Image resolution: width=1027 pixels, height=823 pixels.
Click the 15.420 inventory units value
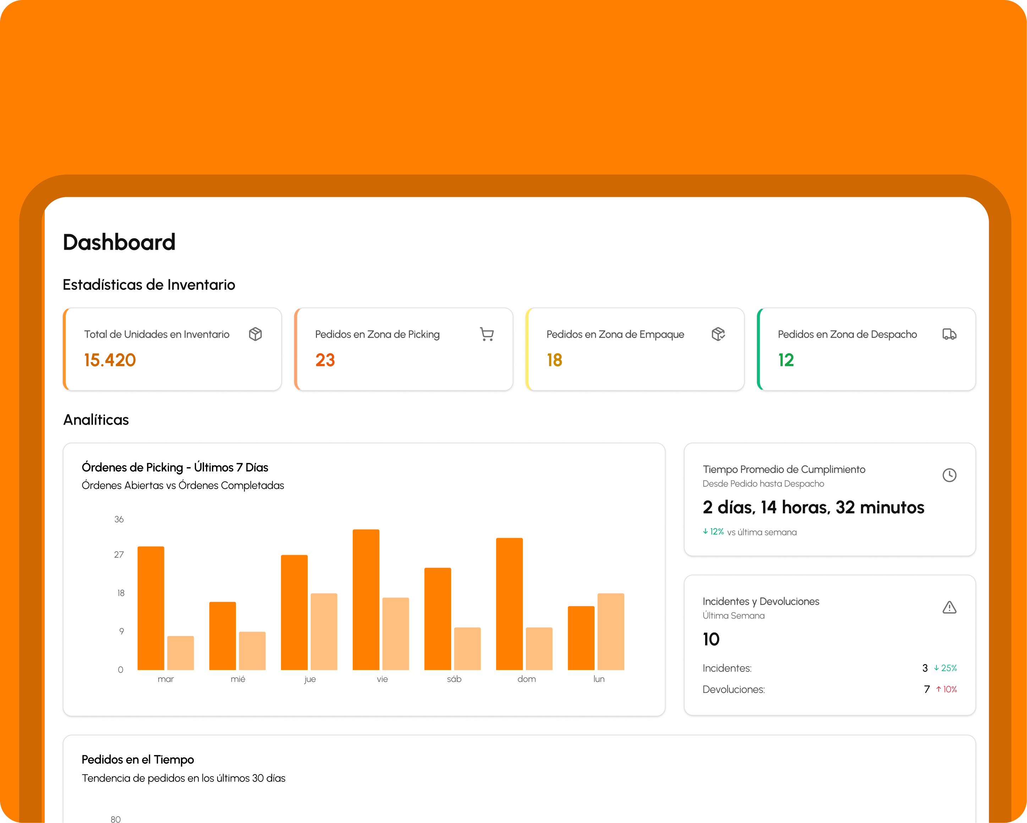point(110,360)
